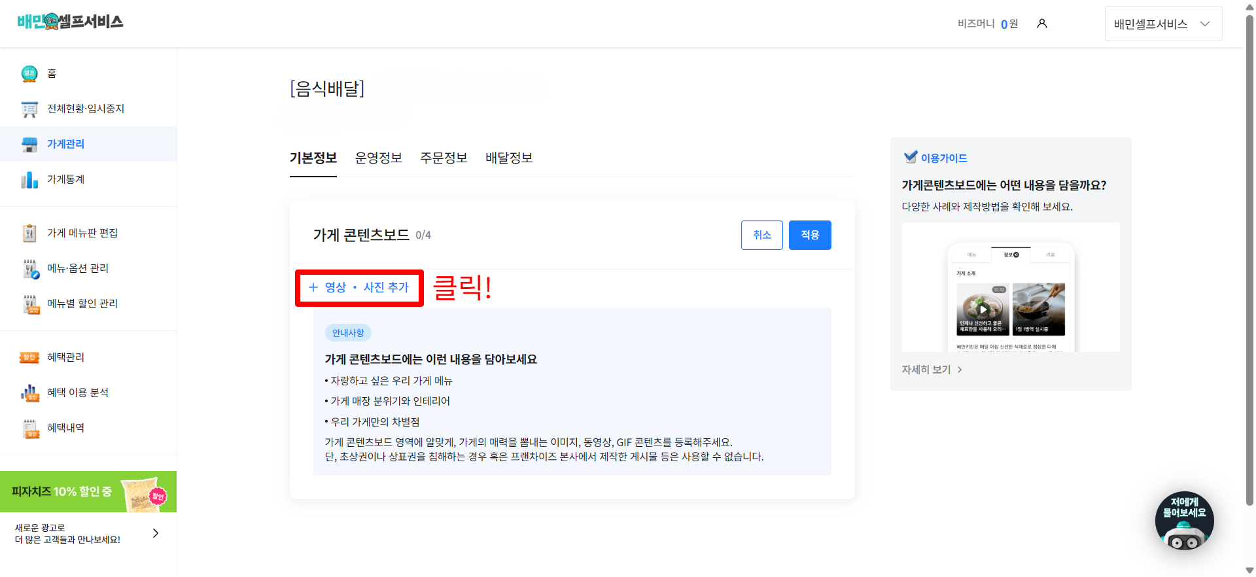Open 가게관리 menu item
Screen dimensions: 1256x577
(88, 144)
